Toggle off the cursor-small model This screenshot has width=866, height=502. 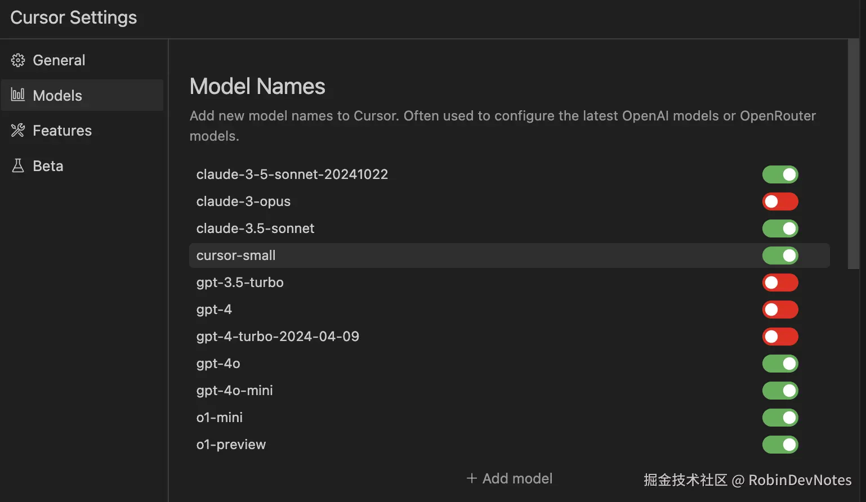(780, 256)
